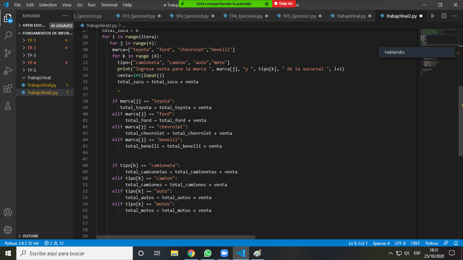Expand the TP 1 folder
Image resolution: width=463 pixels, height=260 pixels.
pos(45,40)
